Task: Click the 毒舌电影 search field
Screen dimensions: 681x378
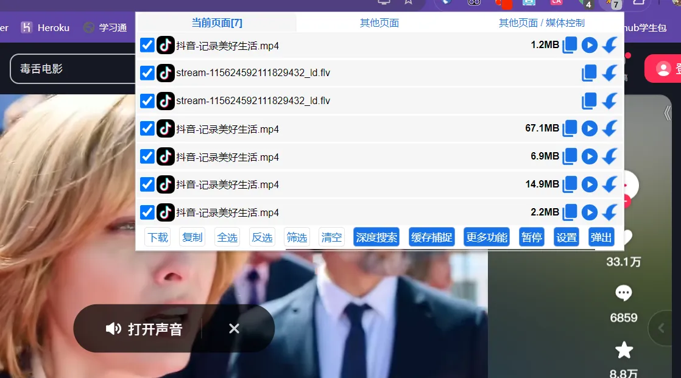Action: (73, 69)
